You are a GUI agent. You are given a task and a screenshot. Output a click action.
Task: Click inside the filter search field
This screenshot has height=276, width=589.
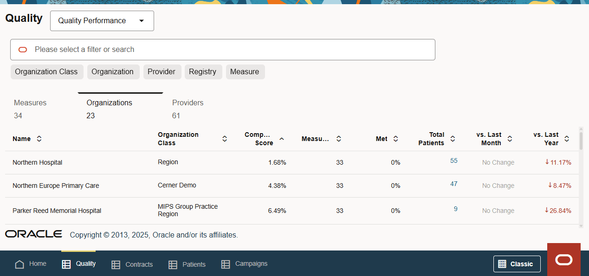tap(186, 49)
